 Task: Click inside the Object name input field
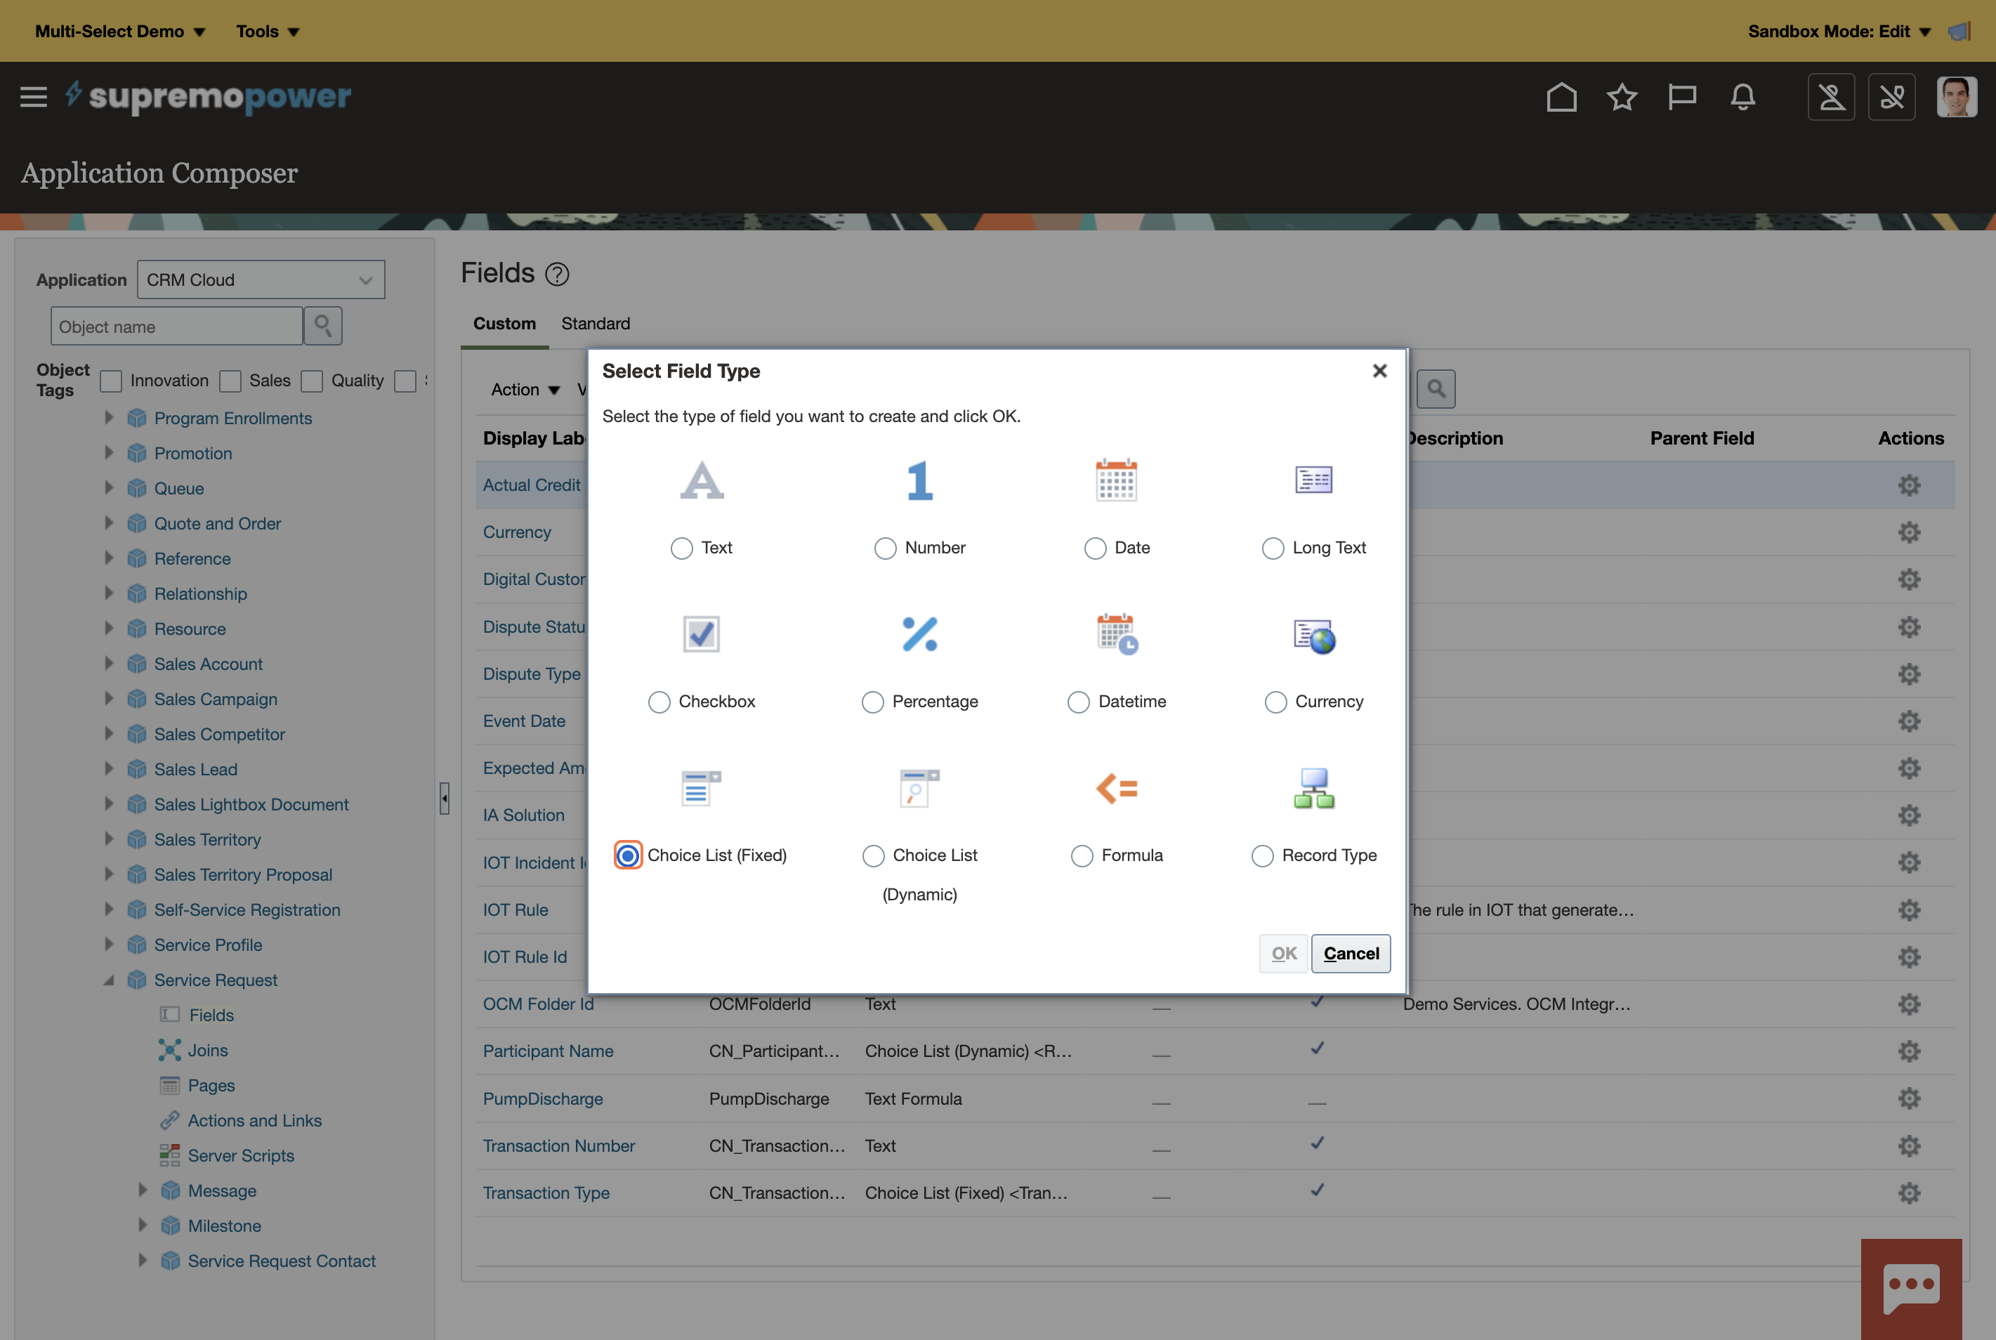click(x=175, y=326)
